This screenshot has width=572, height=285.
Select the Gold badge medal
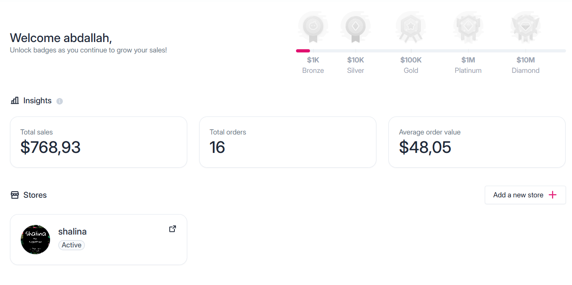click(411, 27)
